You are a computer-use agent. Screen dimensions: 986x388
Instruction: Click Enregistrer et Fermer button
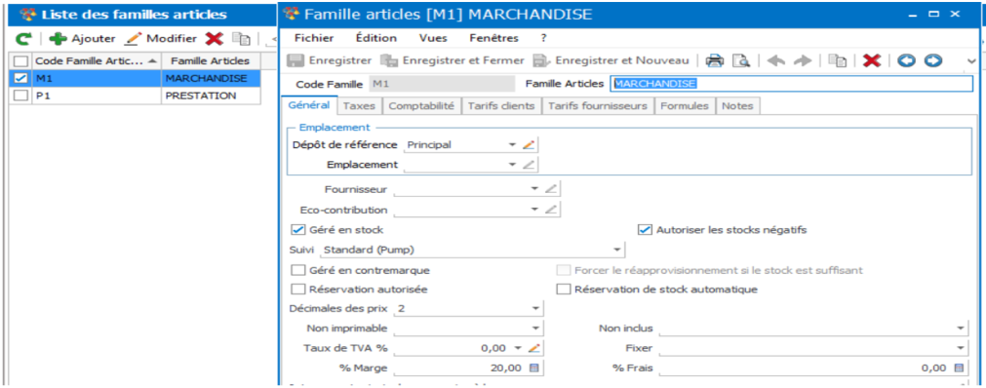point(453,60)
